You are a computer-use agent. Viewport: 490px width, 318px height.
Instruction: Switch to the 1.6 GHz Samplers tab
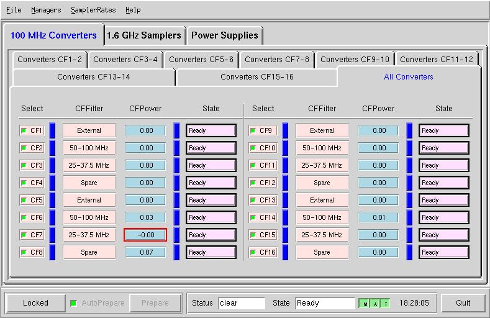(x=144, y=35)
